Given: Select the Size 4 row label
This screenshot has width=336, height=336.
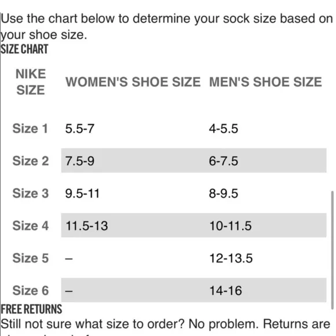Looking at the screenshot, I should [31, 226].
